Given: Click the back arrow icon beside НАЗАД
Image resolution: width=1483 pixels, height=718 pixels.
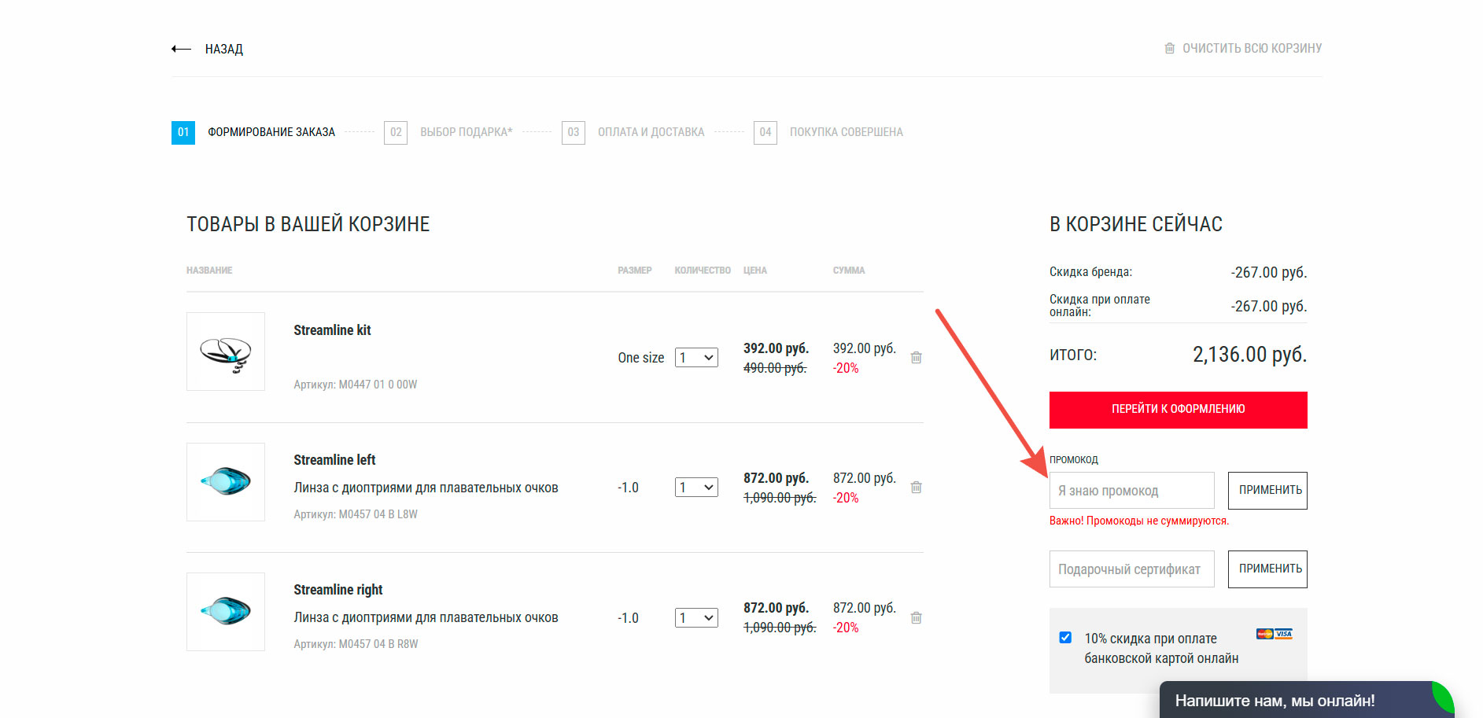Looking at the screenshot, I should coord(181,49).
